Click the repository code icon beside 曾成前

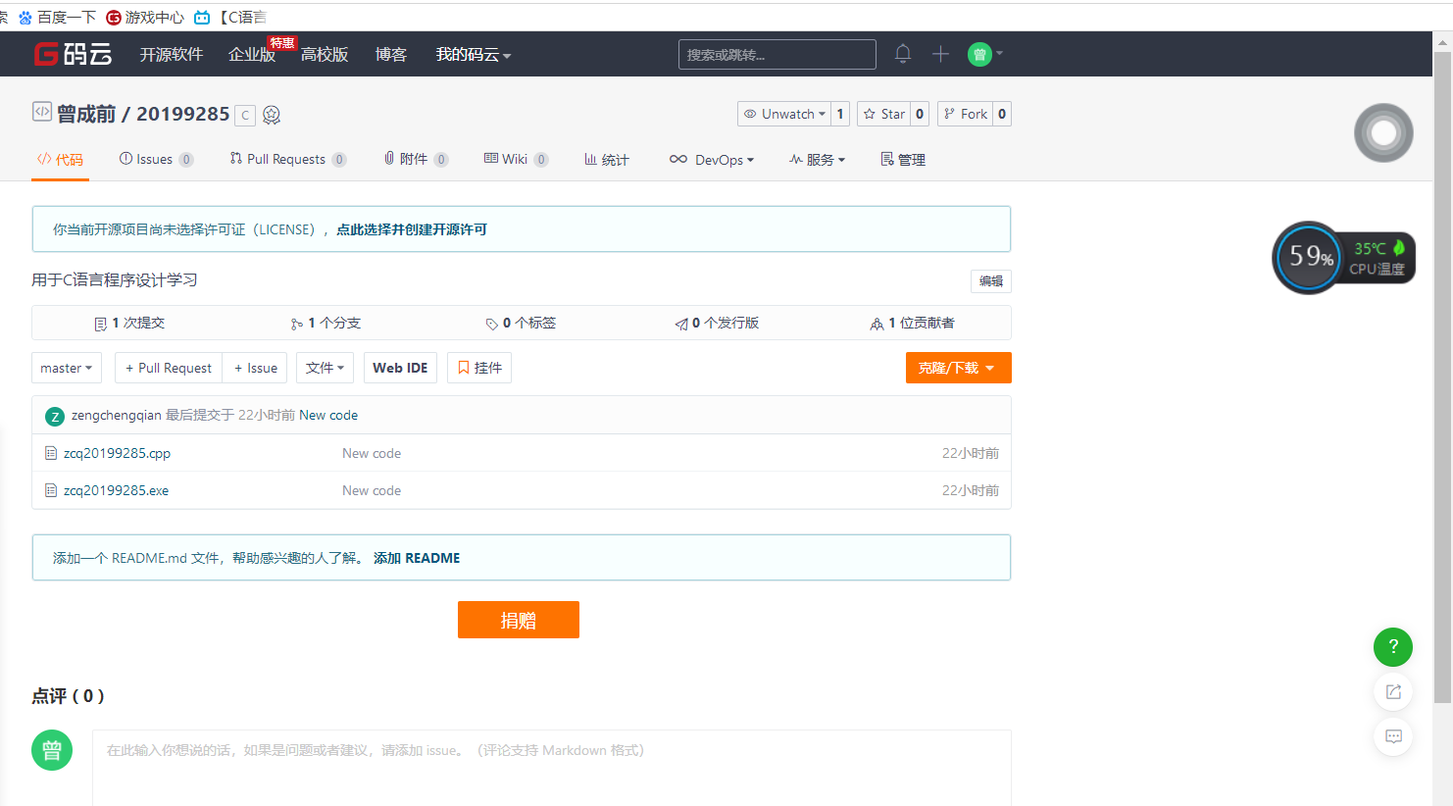41,112
